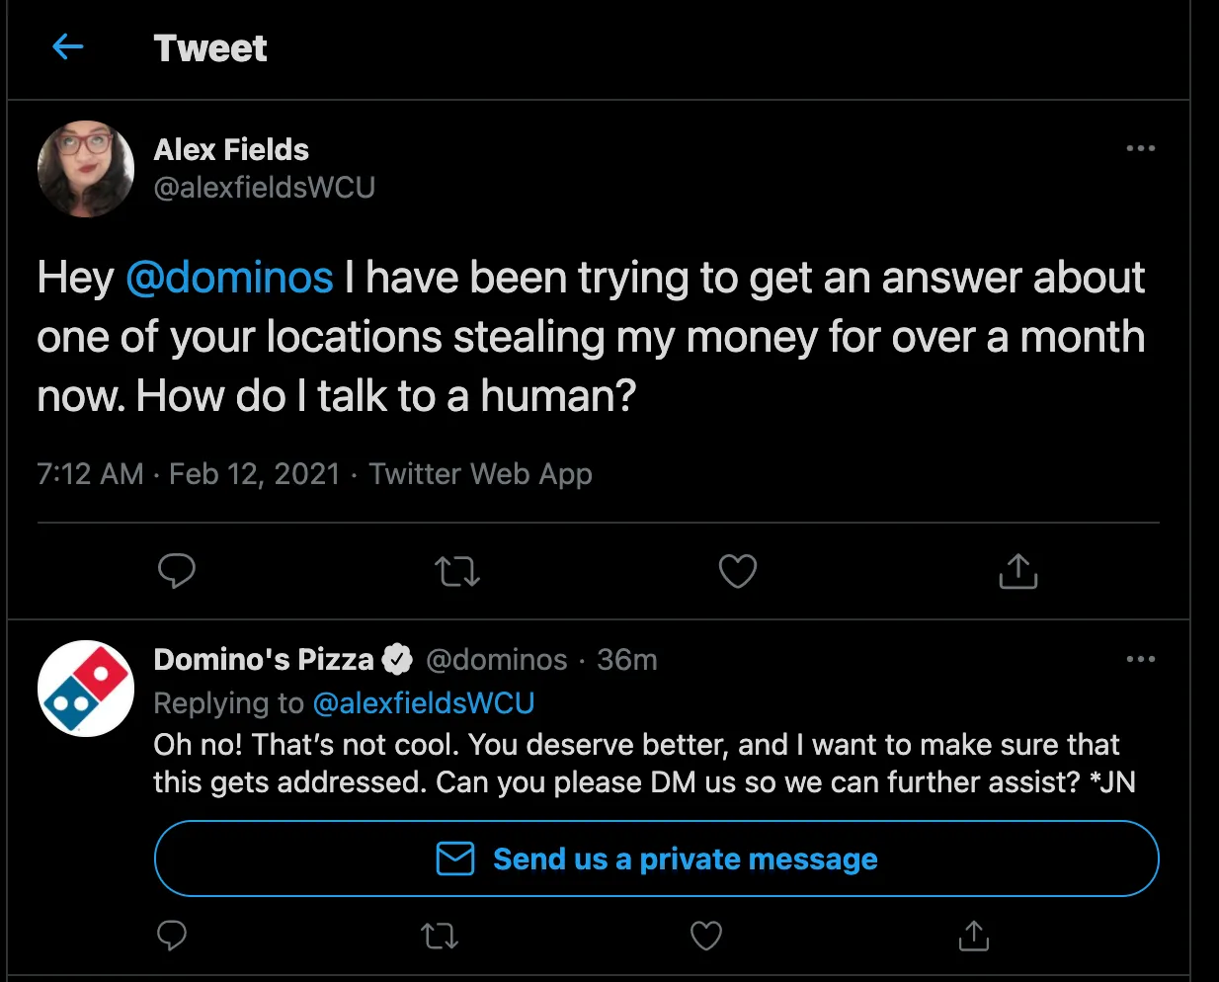Retweet the Domino's Pizza reply

click(x=439, y=936)
